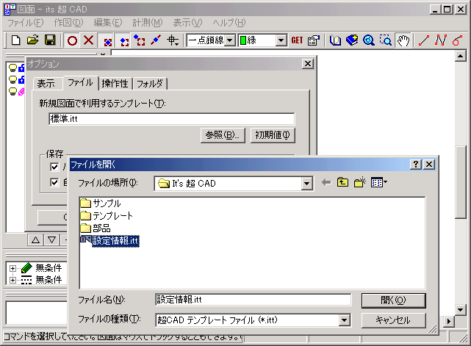
Task: Select the 部品 folder
Action: [96, 228]
